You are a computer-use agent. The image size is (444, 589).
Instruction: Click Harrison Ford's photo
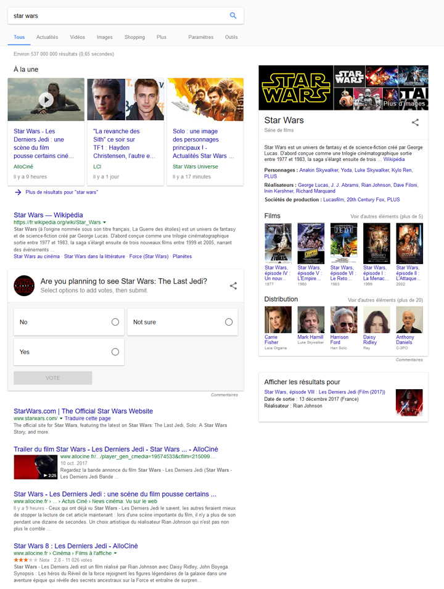[x=343, y=319]
